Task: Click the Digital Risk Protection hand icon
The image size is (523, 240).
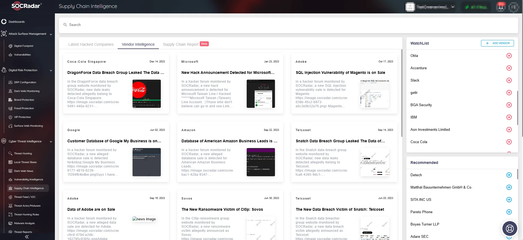Action: pos(4,70)
